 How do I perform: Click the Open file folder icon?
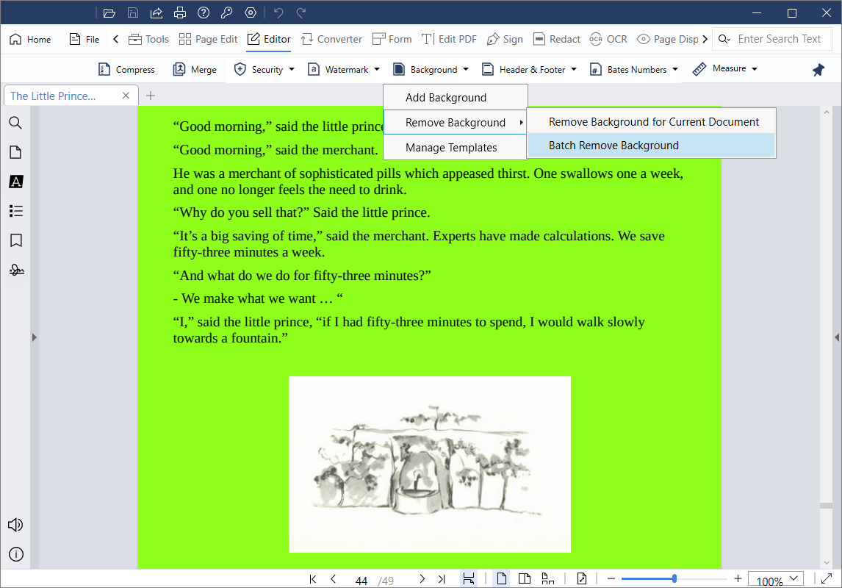(109, 13)
